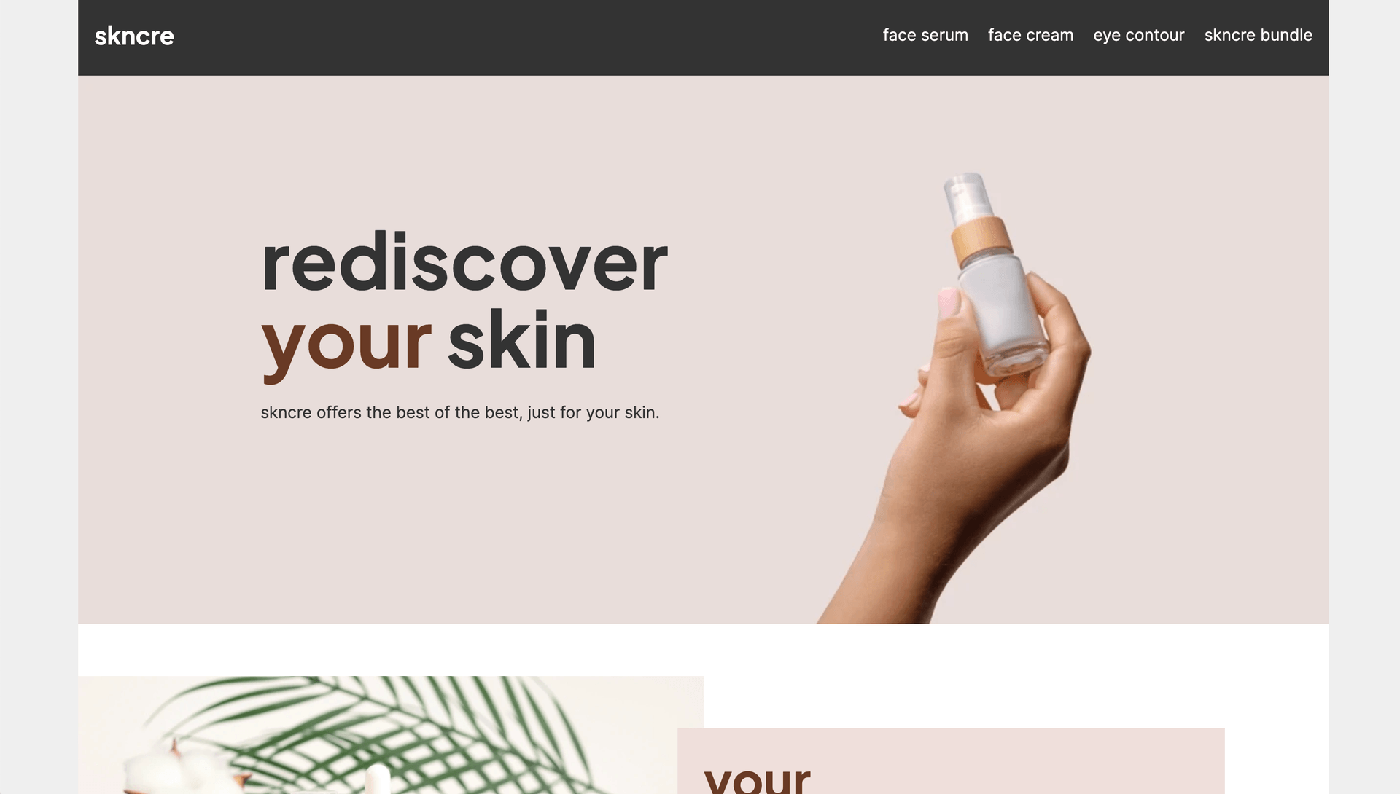Click the clear pump cap of the bottle
The height and width of the screenshot is (794, 1400).
coord(968,195)
